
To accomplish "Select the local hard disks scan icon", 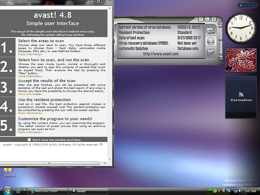I will pyautogui.click(x=211, y=31).
